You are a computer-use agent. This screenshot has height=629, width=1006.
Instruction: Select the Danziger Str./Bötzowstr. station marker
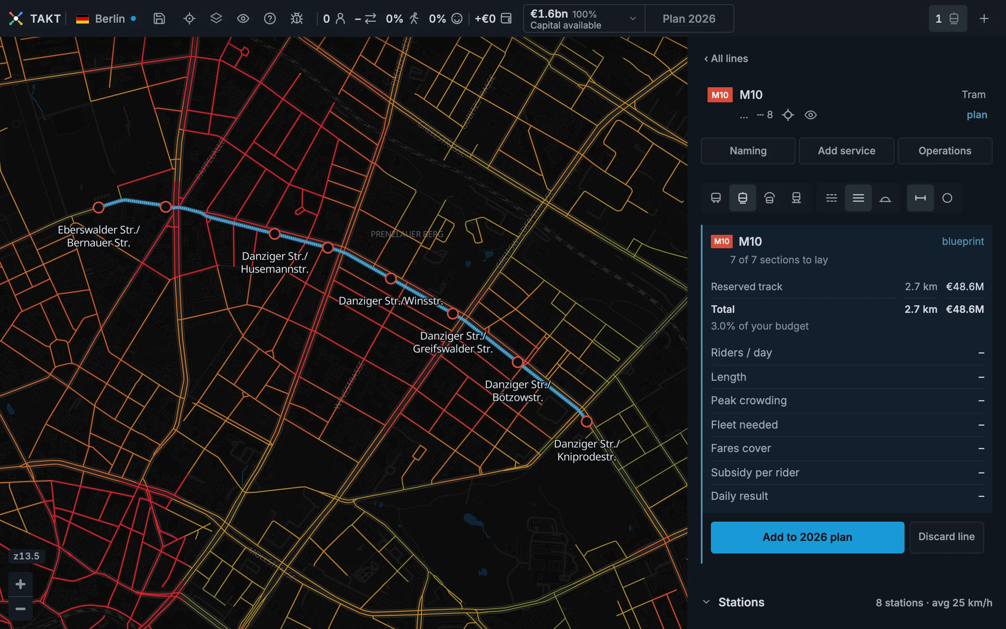click(518, 362)
